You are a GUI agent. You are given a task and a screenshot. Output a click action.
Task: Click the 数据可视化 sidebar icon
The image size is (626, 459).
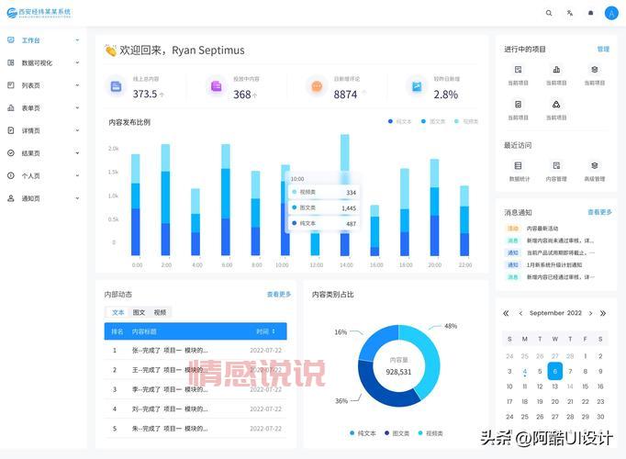coord(11,62)
